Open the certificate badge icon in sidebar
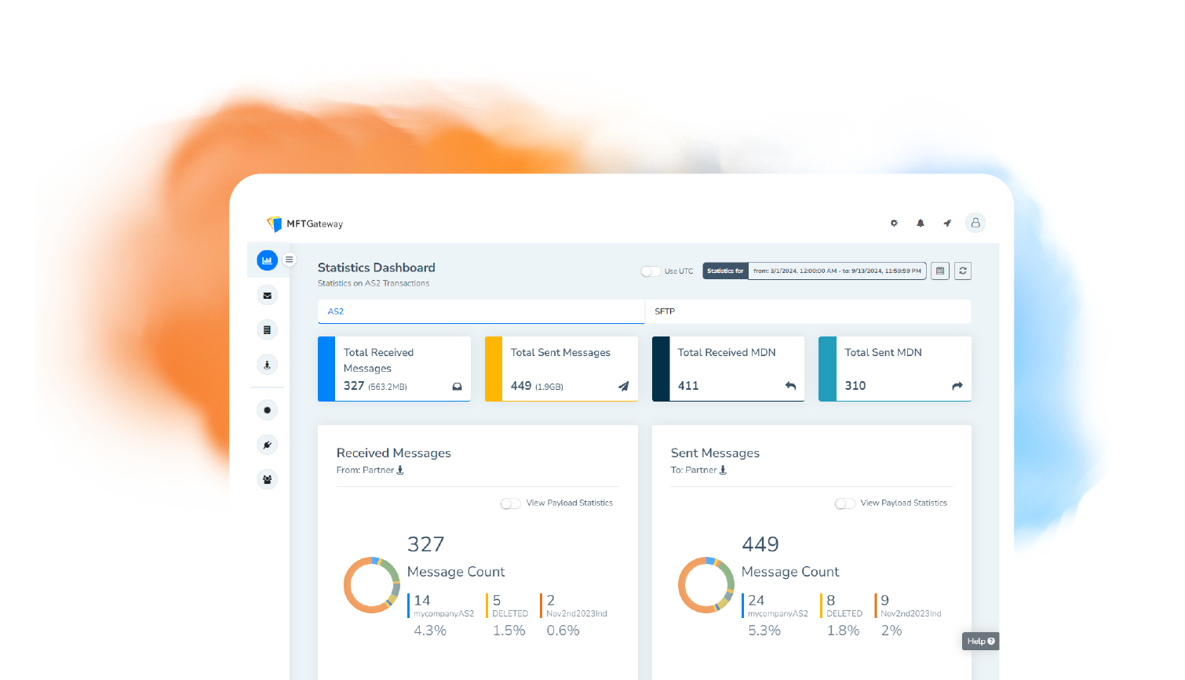 tap(267, 410)
